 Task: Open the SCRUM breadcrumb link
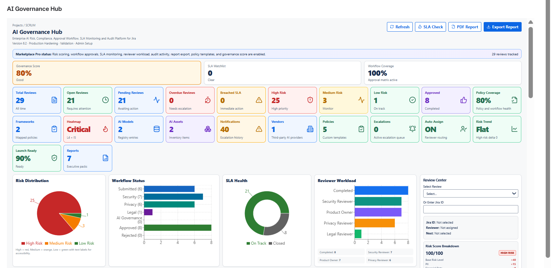point(30,25)
